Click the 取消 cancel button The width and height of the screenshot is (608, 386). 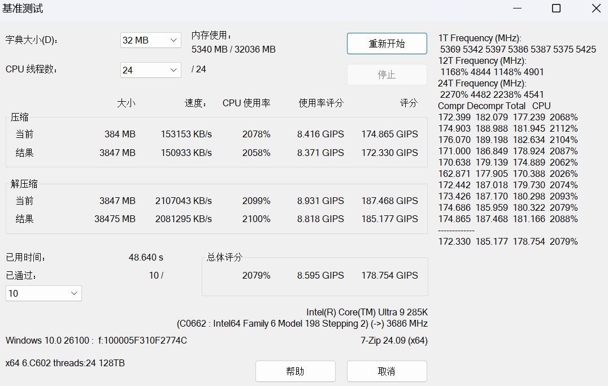tap(386, 371)
